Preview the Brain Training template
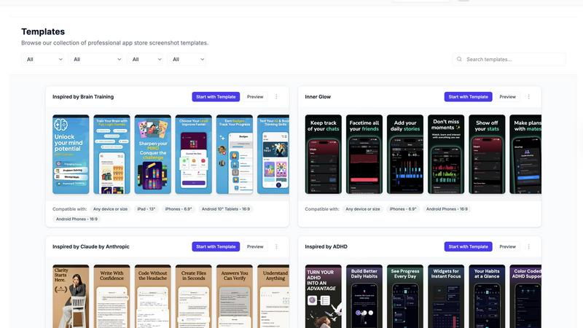The width and height of the screenshot is (583, 328). point(255,97)
